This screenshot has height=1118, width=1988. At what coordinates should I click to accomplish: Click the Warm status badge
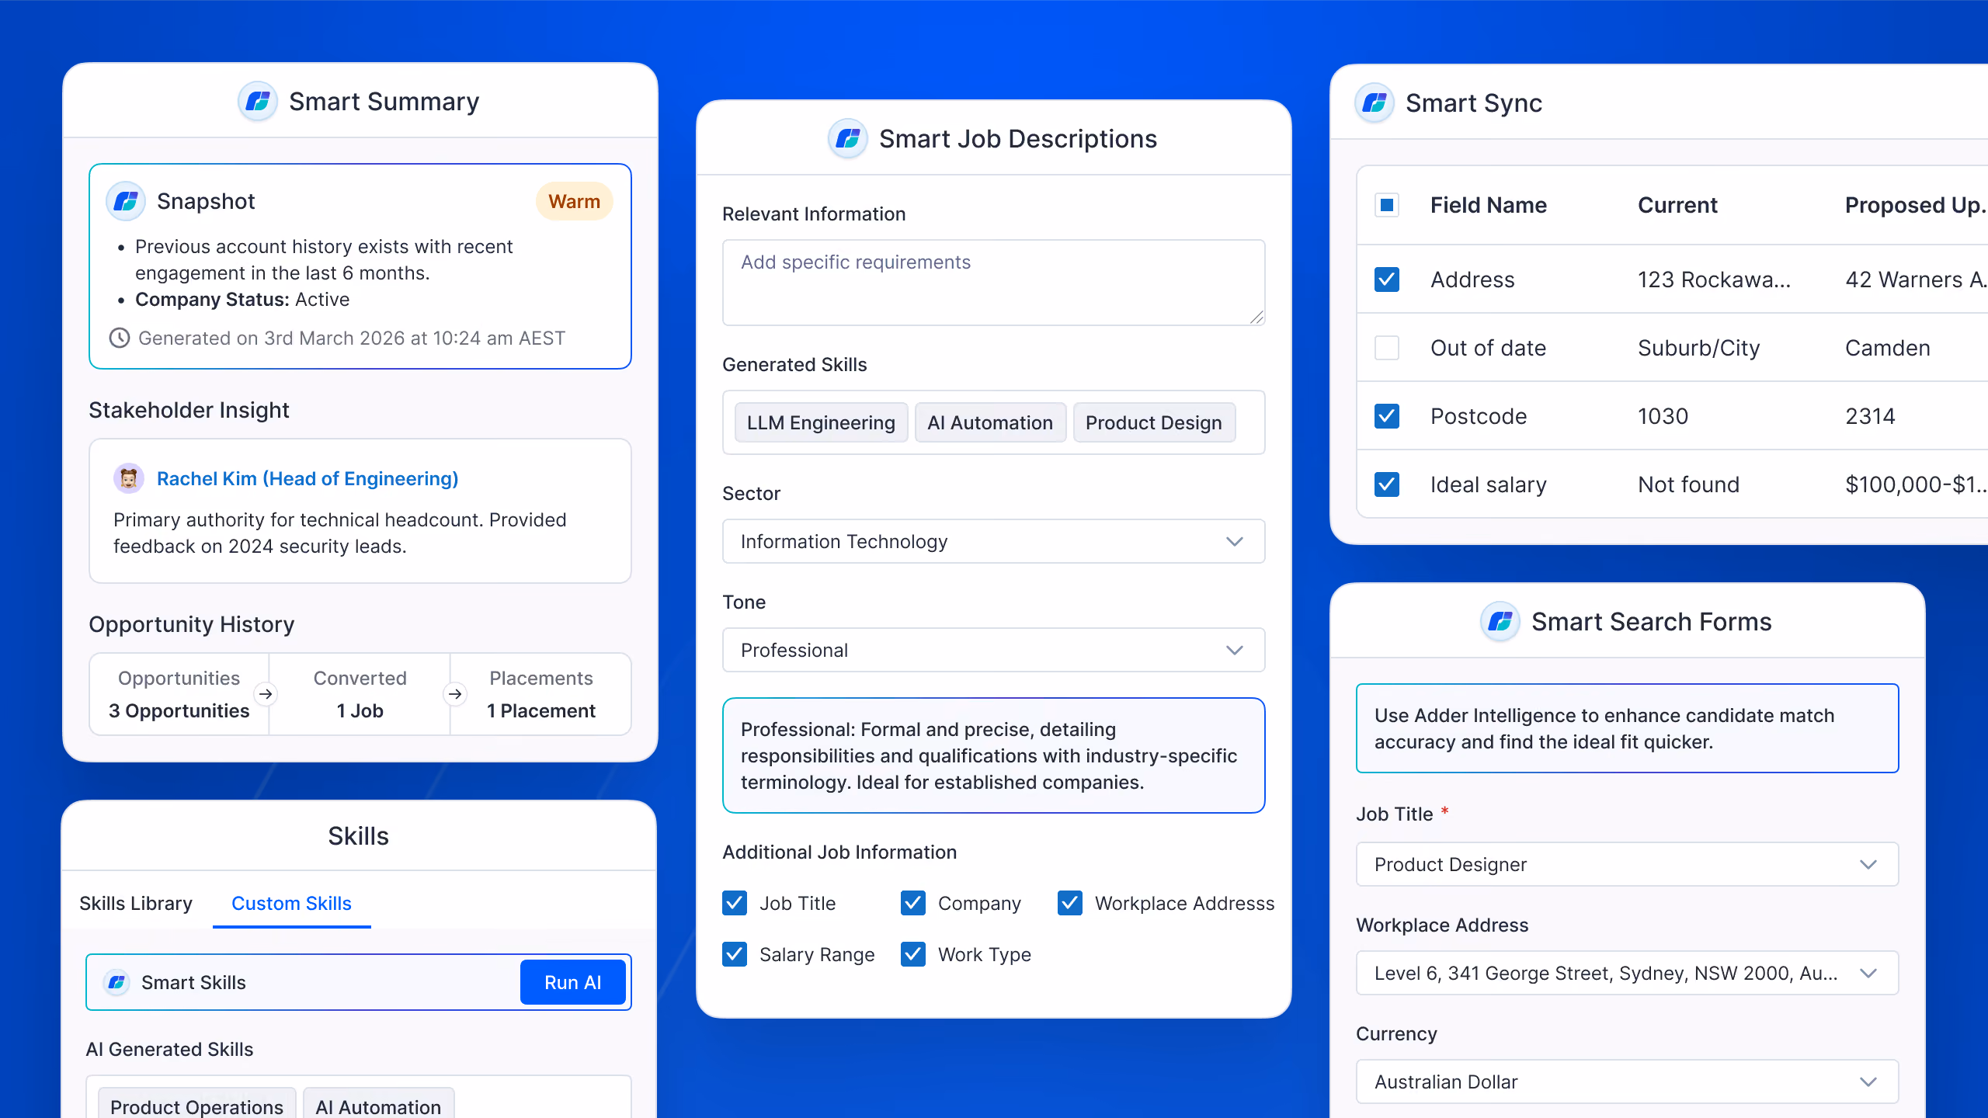pos(575,202)
